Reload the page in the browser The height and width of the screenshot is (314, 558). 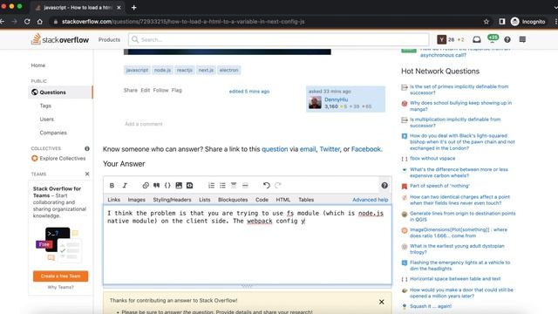[x=27, y=22]
